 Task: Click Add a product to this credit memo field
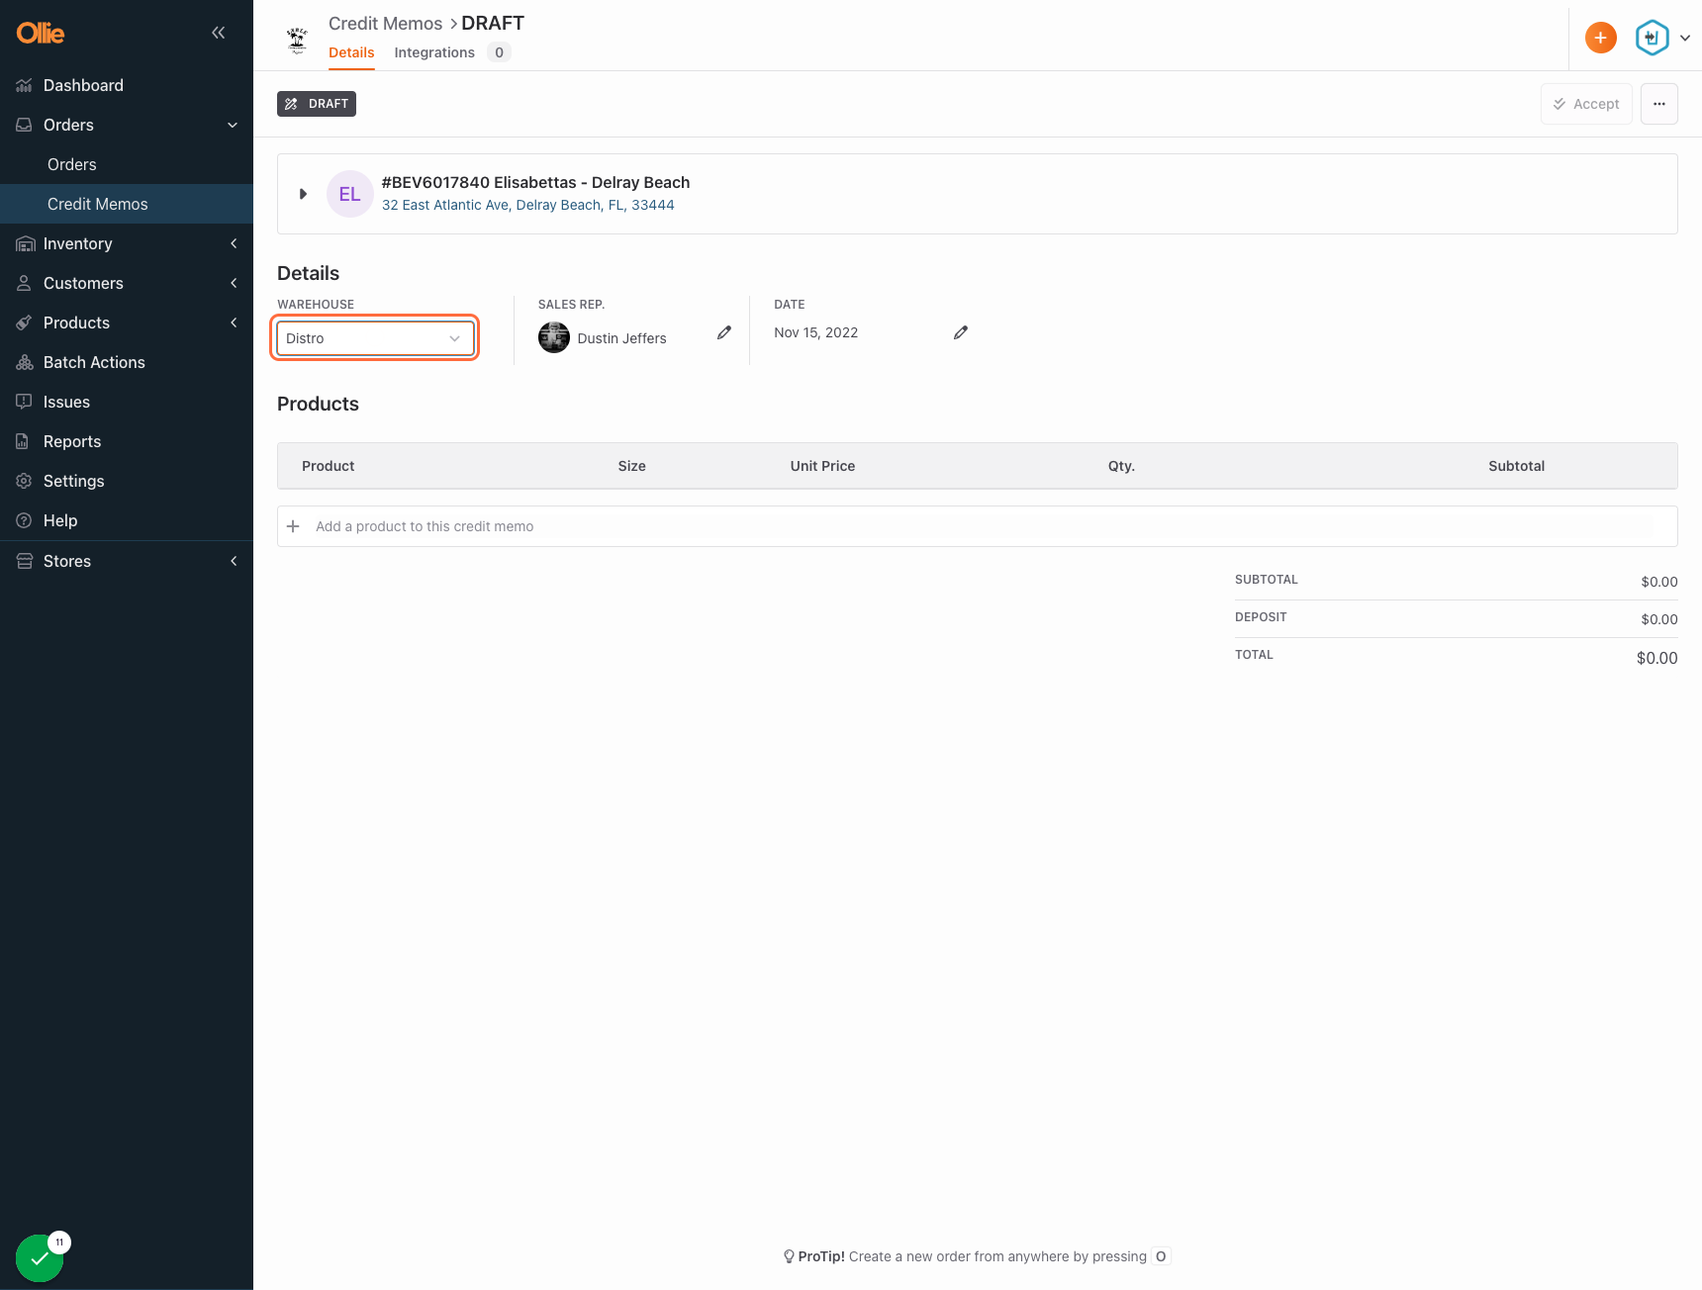click(x=978, y=526)
